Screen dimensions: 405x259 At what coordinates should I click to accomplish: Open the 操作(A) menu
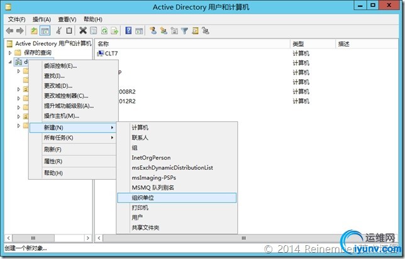pyautogui.click(x=42, y=19)
